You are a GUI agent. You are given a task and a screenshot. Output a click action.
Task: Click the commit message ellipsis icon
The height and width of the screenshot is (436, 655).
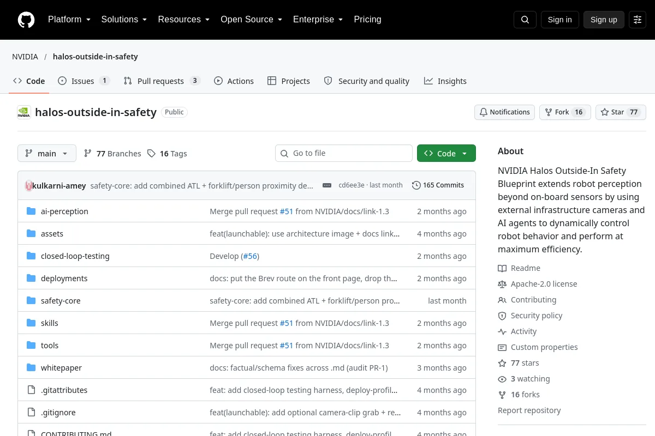click(327, 185)
